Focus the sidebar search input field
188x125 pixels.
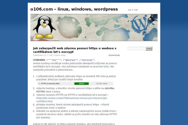[136, 48]
